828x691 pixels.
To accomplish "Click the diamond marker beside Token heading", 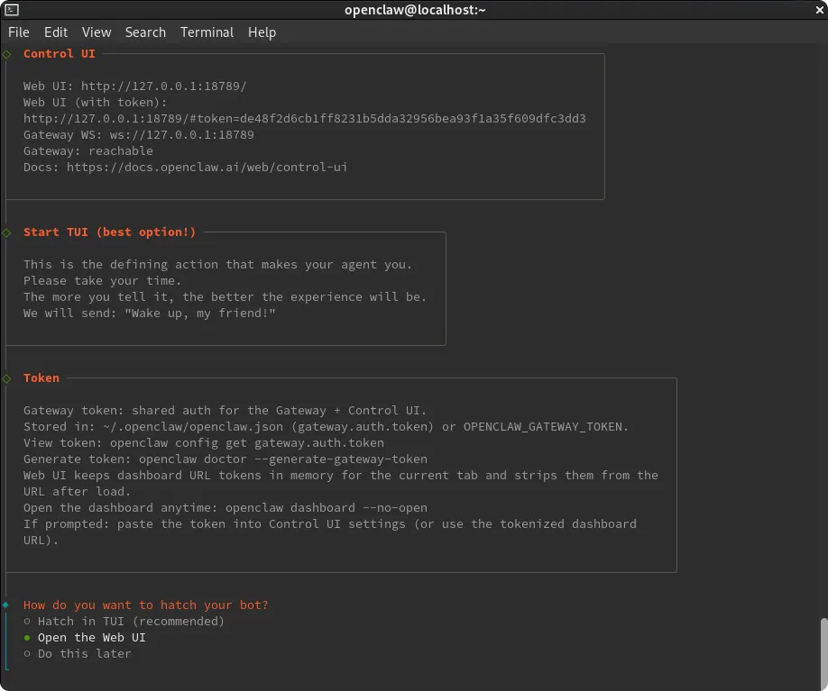I will click(6, 378).
